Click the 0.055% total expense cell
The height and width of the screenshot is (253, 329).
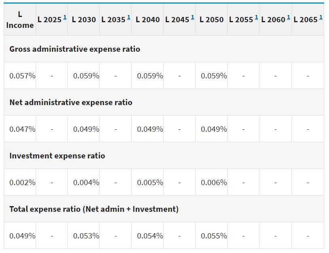[214, 236]
